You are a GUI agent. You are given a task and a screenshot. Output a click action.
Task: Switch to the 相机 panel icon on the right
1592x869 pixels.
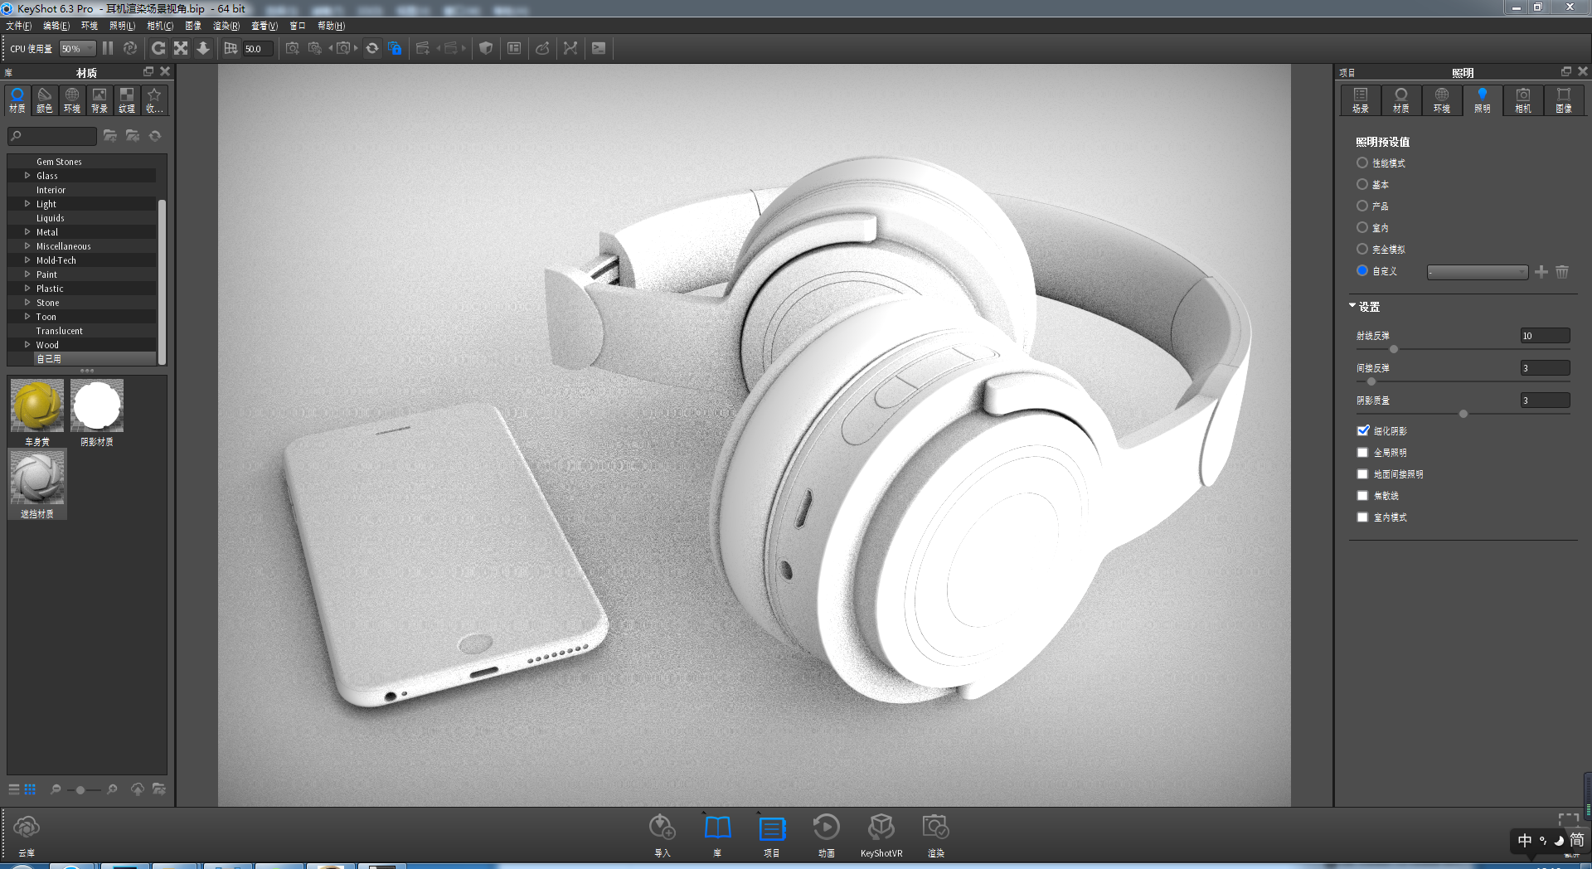coord(1523,100)
